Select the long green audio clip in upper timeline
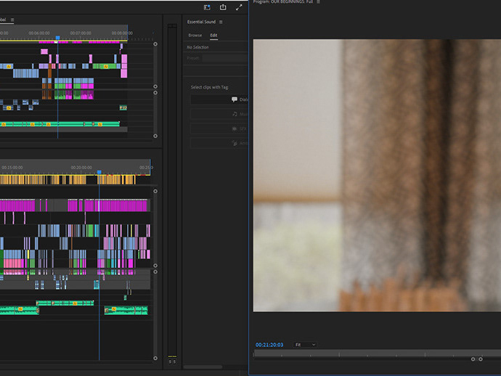This screenshot has width=501, height=376. [x=60, y=124]
